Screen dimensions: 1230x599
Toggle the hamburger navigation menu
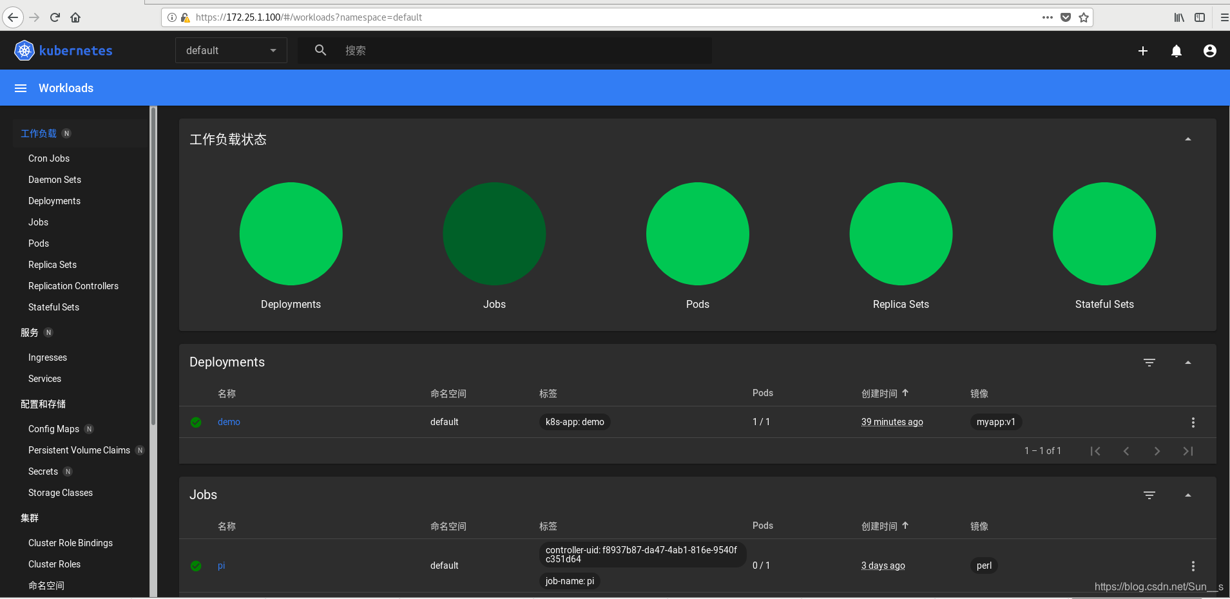pos(21,88)
